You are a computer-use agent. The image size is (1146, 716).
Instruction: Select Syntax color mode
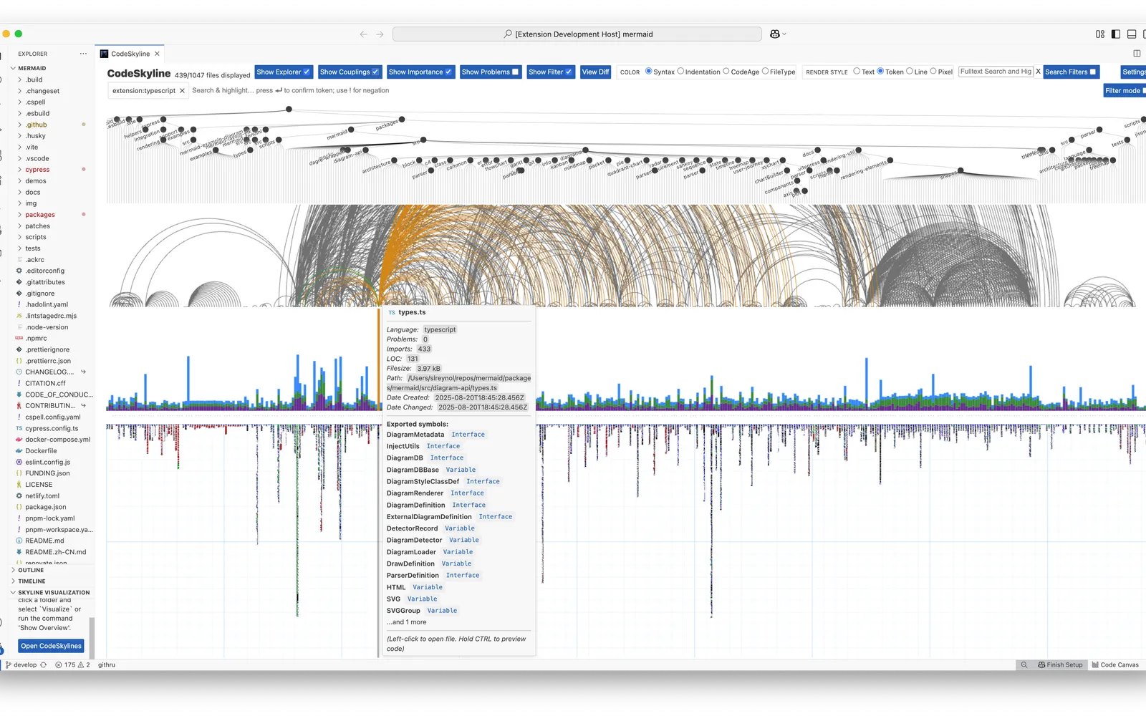(x=649, y=71)
